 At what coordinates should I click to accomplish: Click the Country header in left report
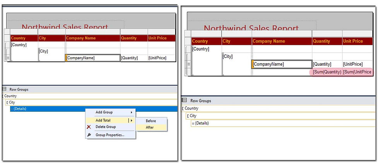coord(24,38)
